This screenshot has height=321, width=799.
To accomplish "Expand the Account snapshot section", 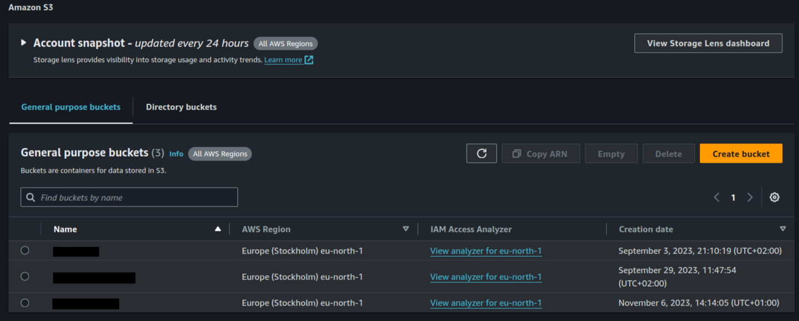I will 23,42.
